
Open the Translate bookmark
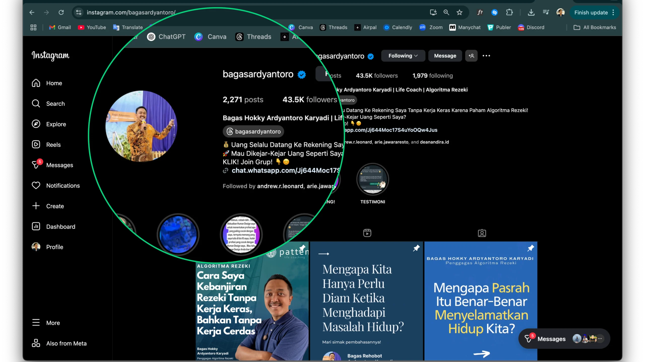pos(128,27)
